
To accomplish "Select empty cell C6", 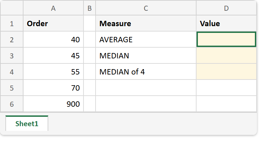I will [x=146, y=104].
